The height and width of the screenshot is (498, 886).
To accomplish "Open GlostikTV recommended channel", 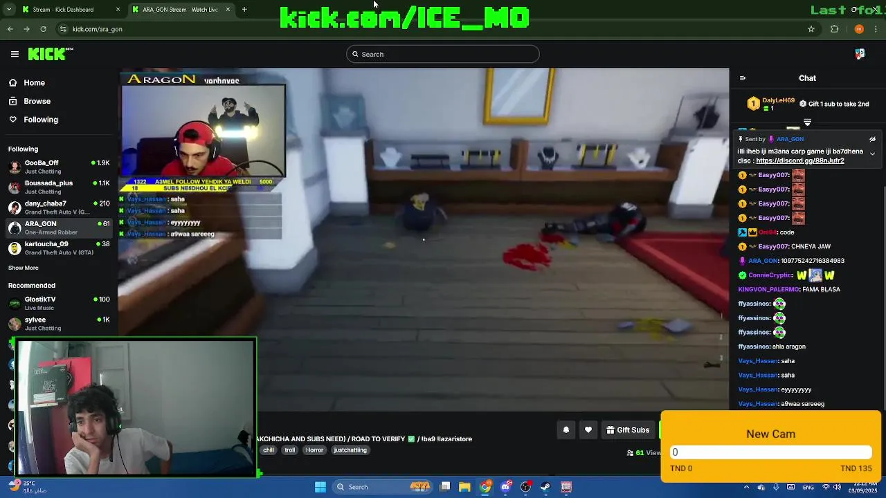I will pyautogui.click(x=60, y=303).
